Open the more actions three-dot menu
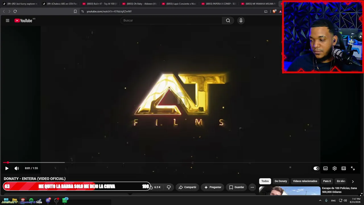 [x=252, y=187]
